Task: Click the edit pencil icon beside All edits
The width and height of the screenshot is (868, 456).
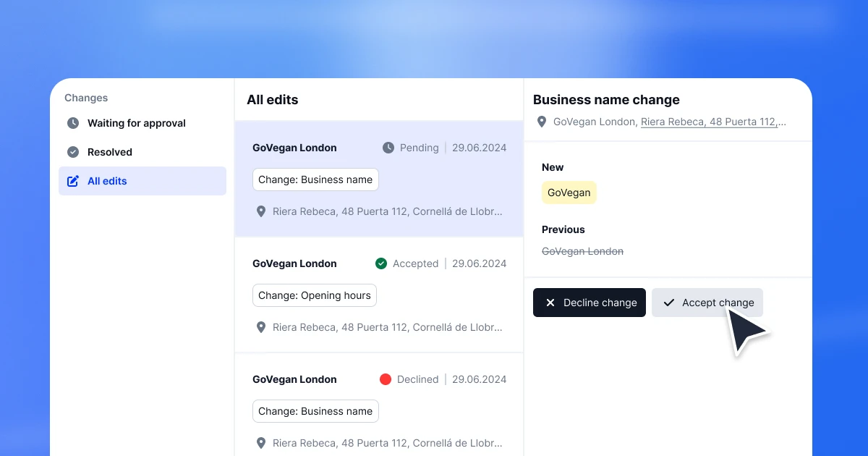Action: pyautogui.click(x=72, y=181)
